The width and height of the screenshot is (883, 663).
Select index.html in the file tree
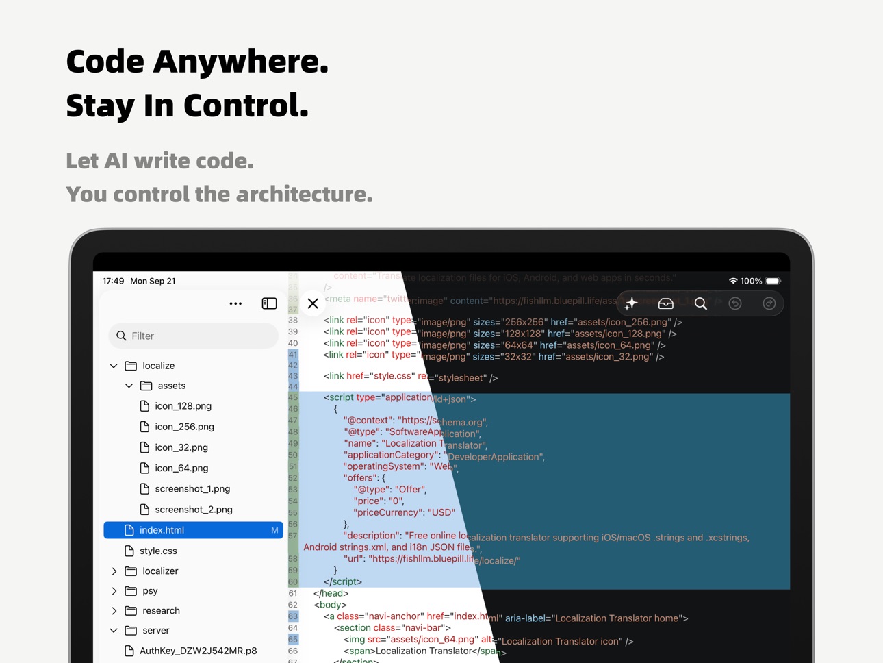pyautogui.click(x=193, y=530)
